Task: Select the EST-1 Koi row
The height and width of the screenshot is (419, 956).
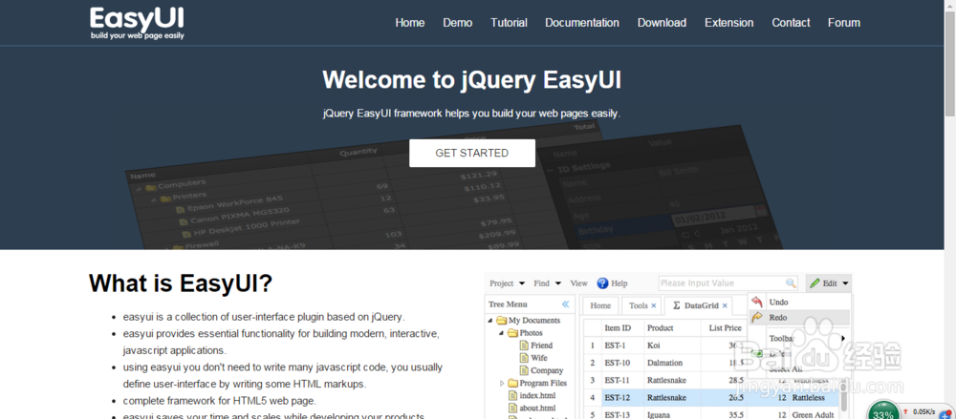Action: [665, 346]
